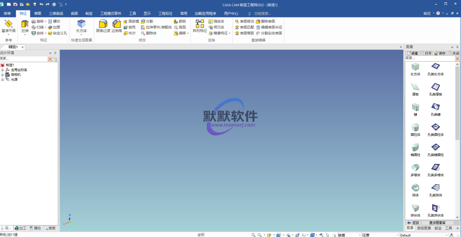The height and width of the screenshot is (237, 461).
Task: Click the 功能搜索 search field
Action: tap(262, 13)
